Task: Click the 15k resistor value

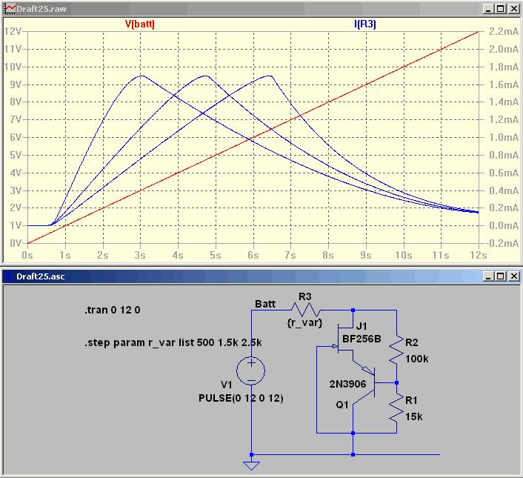Action: 414,417
